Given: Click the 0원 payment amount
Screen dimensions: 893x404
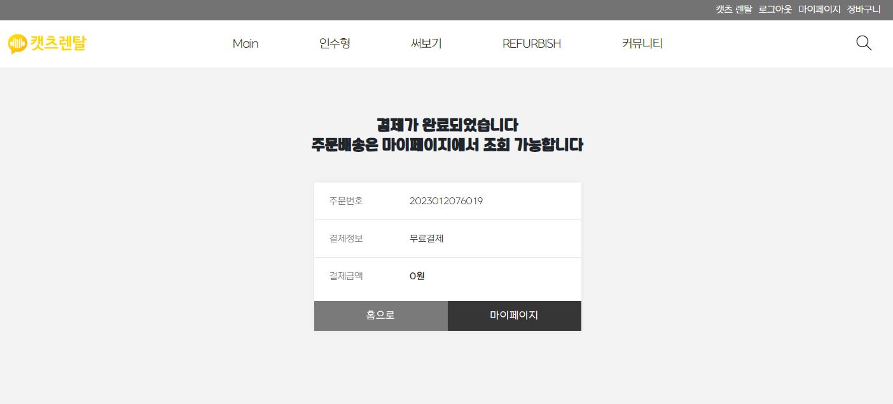Looking at the screenshot, I should pyautogui.click(x=417, y=276).
